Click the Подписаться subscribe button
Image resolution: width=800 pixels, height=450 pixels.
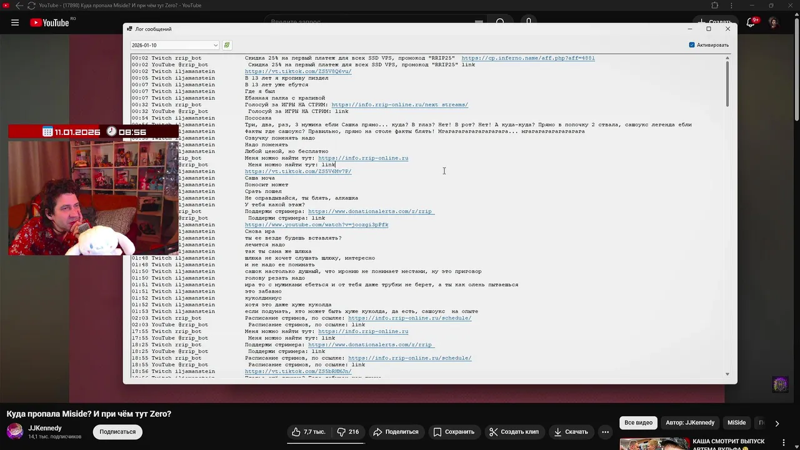(x=117, y=432)
